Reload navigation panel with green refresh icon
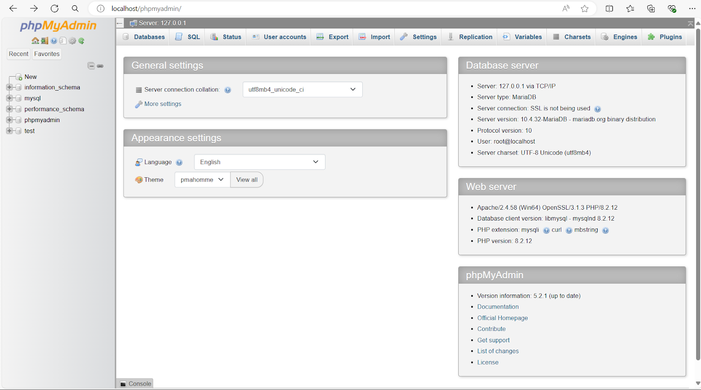Viewport: 701px width, 390px height. click(x=81, y=41)
